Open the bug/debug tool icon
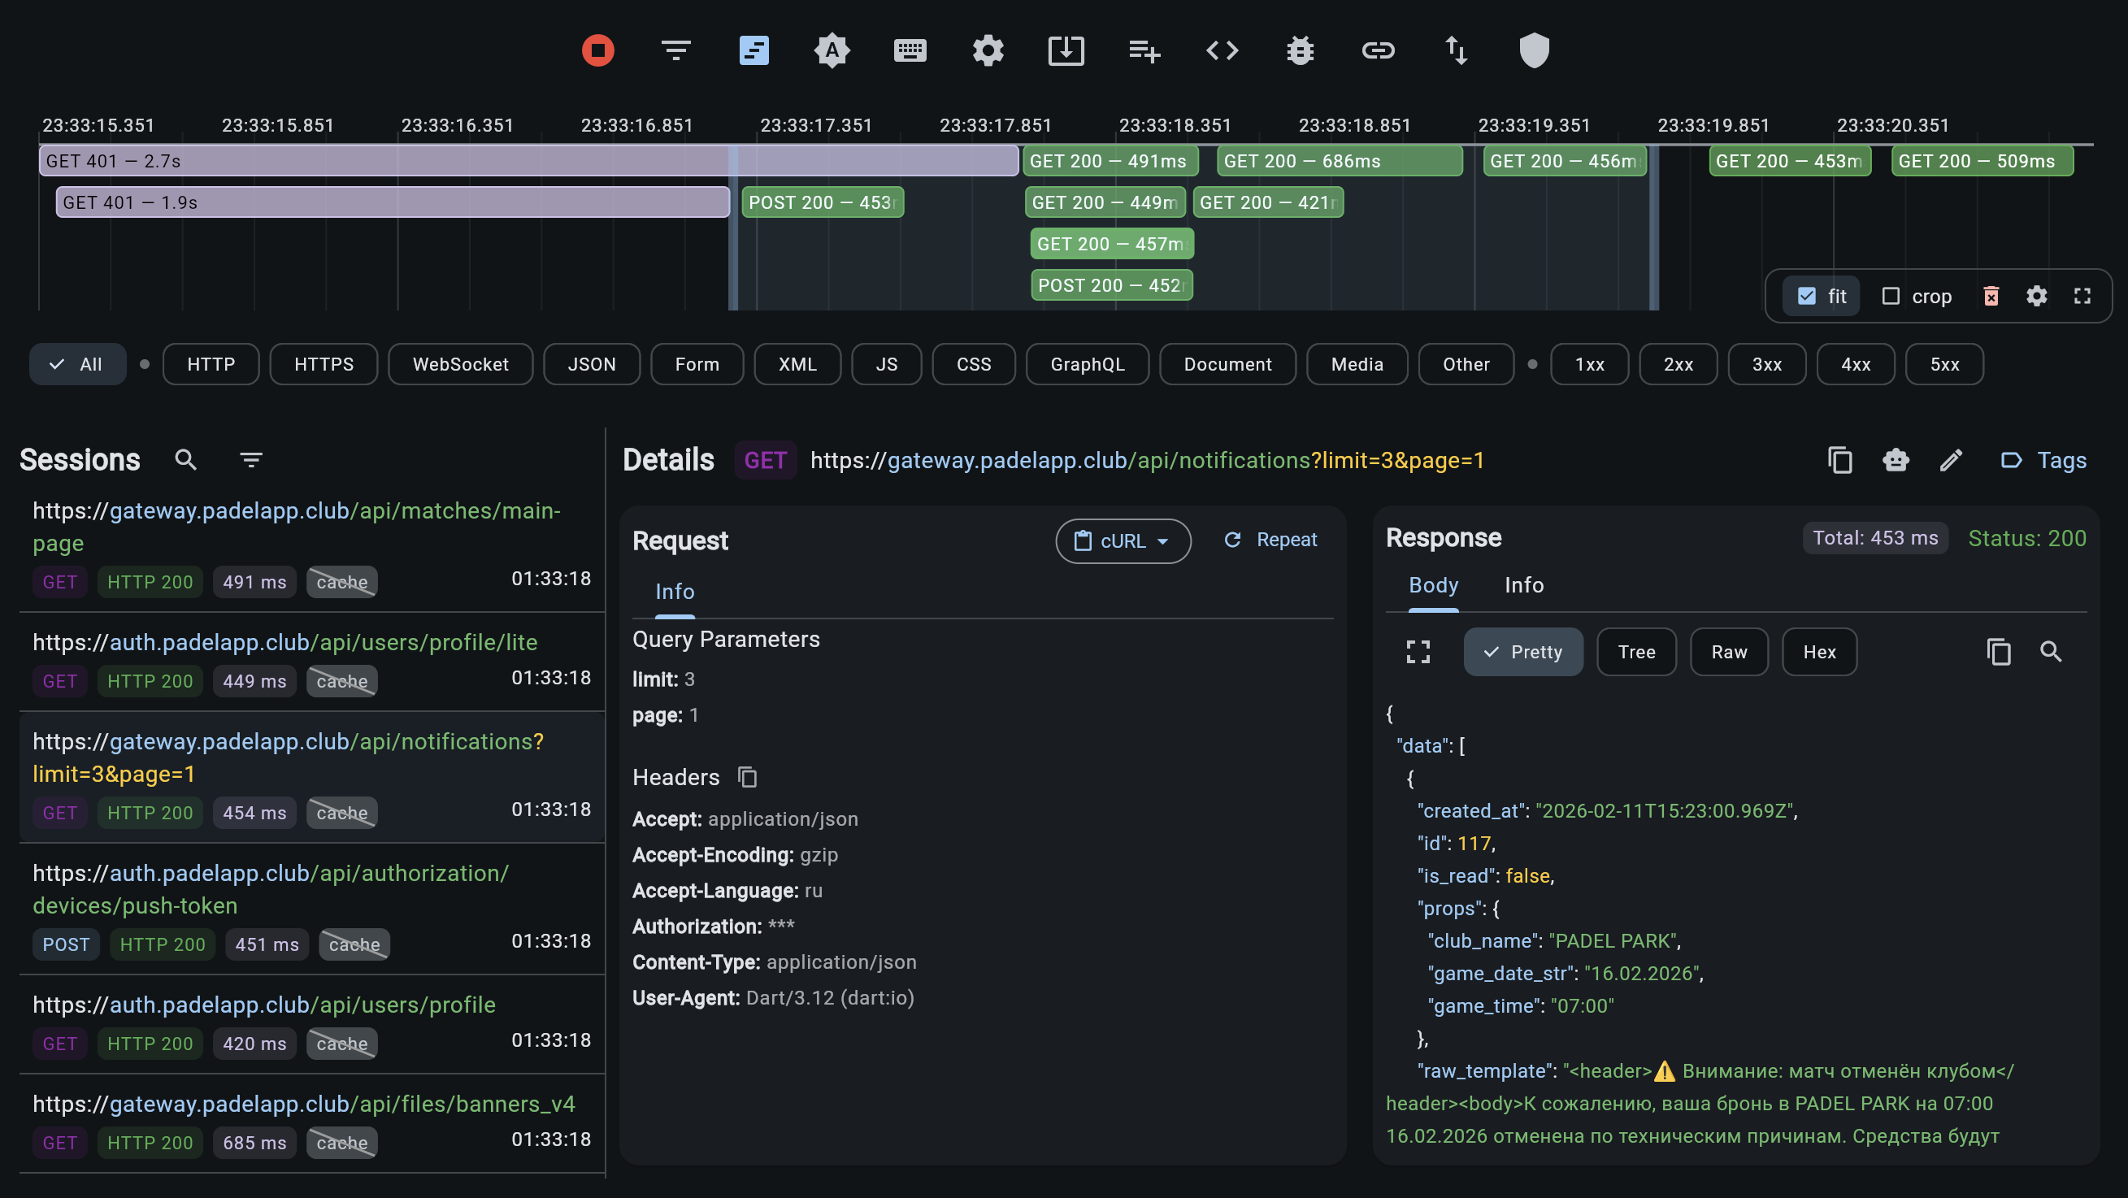 [x=1300, y=50]
